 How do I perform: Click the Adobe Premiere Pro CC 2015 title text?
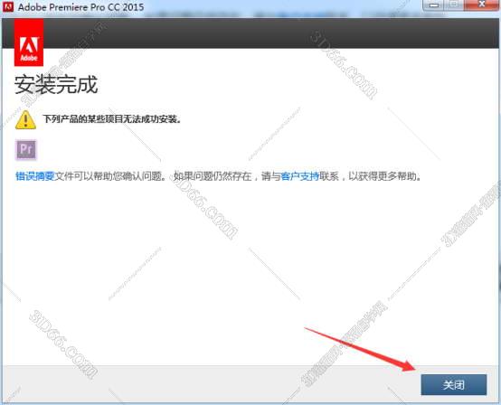(80, 7)
